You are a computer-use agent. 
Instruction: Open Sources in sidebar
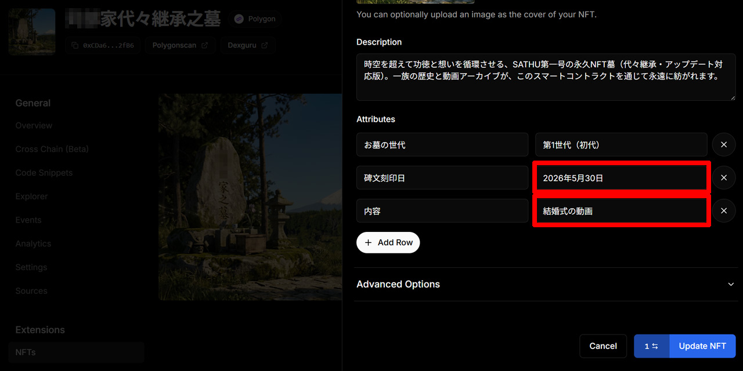coord(31,291)
